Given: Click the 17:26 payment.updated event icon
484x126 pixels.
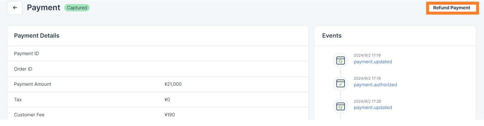Looking at the screenshot, I should pyautogui.click(x=341, y=106).
